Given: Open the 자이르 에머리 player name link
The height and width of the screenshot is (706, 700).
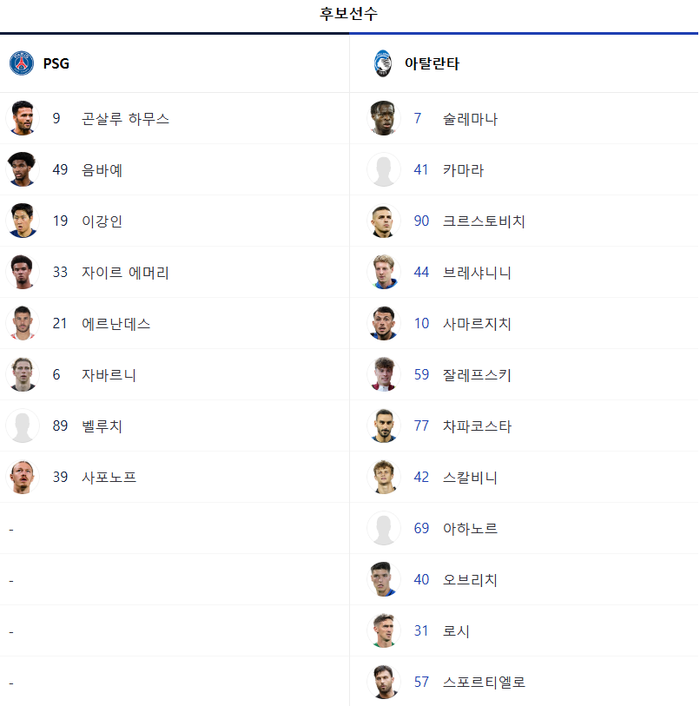Looking at the screenshot, I should click(x=125, y=272).
